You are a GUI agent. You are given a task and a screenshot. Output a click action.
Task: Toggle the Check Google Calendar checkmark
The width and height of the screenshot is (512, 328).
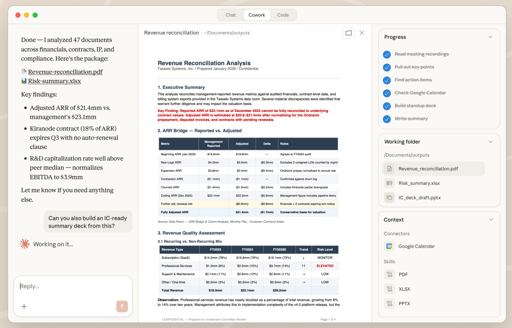[x=387, y=93]
